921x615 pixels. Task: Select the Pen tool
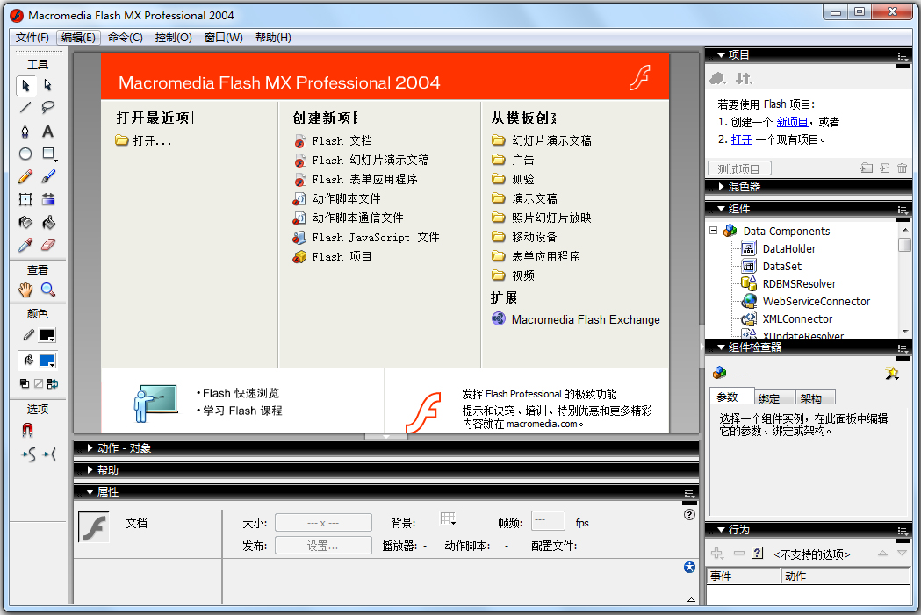(26, 131)
